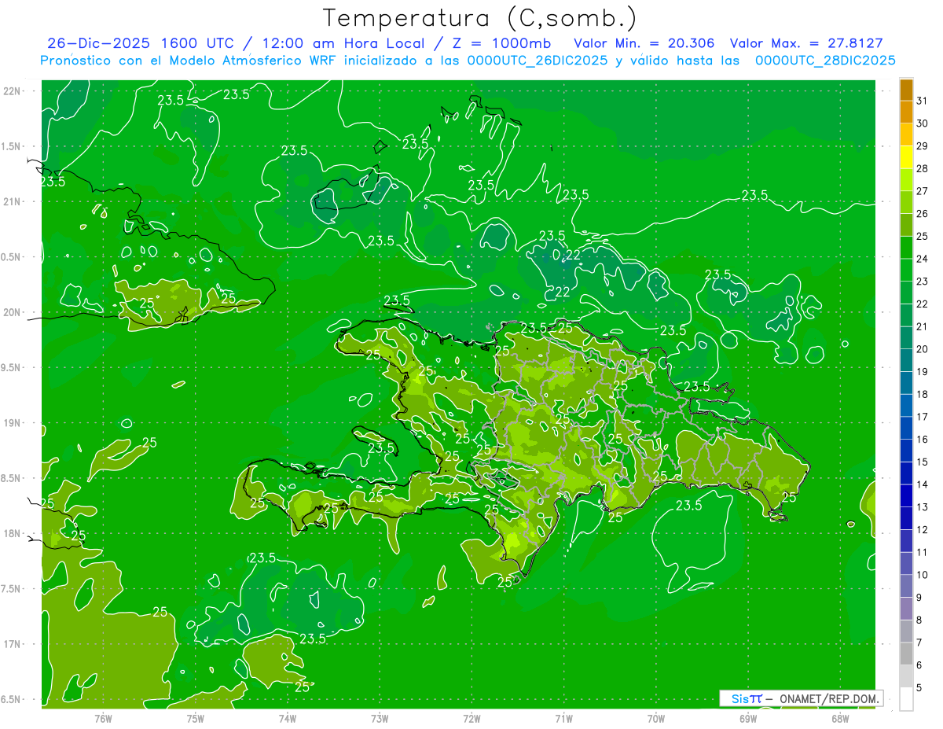
Task: Click the 71W longitude axis label
Action: (x=563, y=718)
